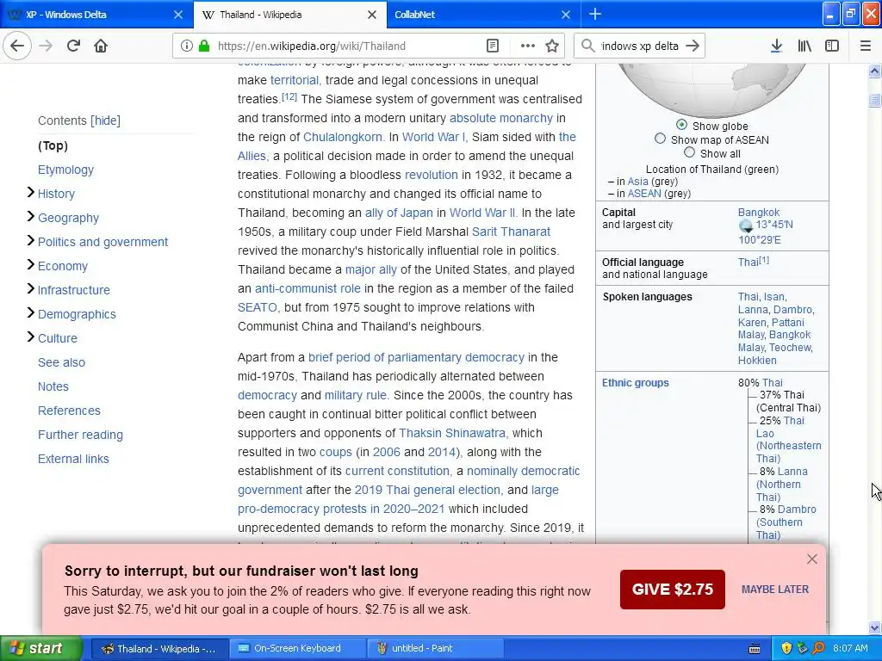The height and width of the screenshot is (661, 882).
Task: Toggle reader view icon in address bar
Action: point(493,46)
